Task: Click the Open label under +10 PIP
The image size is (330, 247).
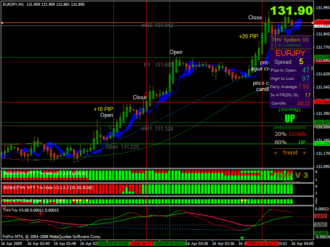Action: click(x=106, y=115)
